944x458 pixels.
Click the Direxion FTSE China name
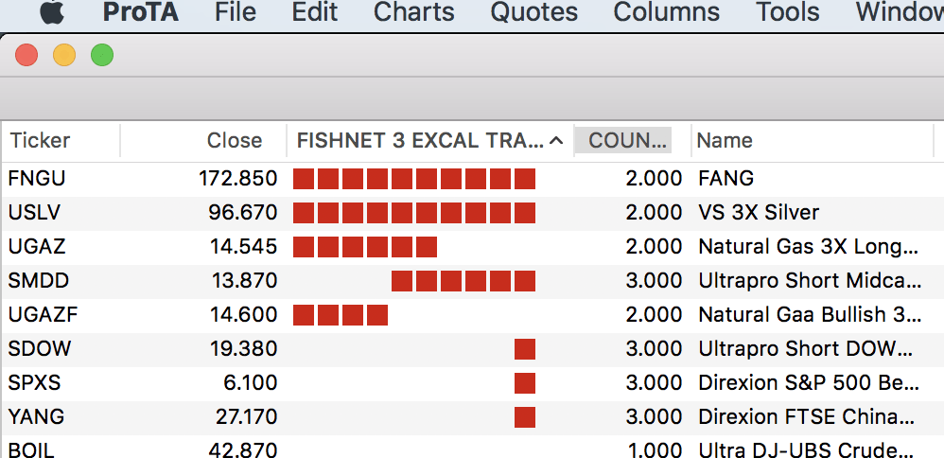807,417
